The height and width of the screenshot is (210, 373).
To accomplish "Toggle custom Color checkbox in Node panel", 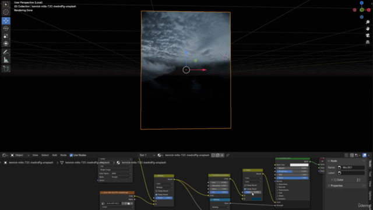I will coord(335,180).
